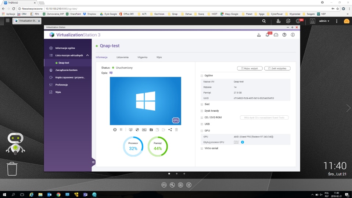The image size is (352, 198).
Task: Open the help question mark icon
Action: (284, 35)
